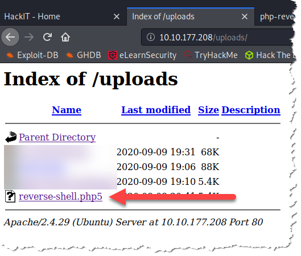The height and width of the screenshot is (256, 301).
Task: Click the 68K size value
Action: (210, 152)
